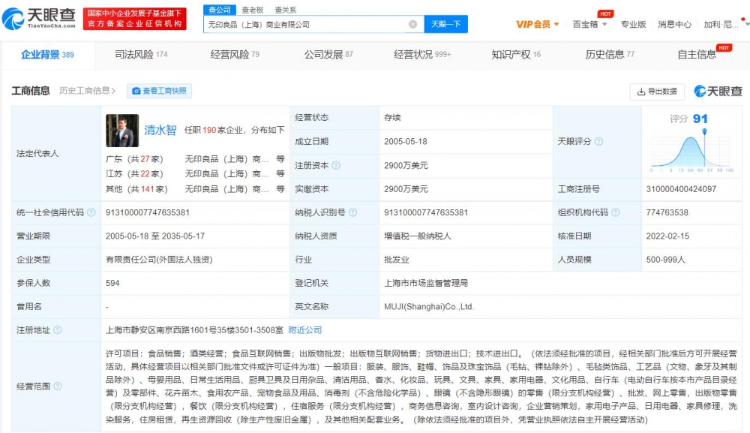Open the company link in the 其他 row

click(226, 189)
